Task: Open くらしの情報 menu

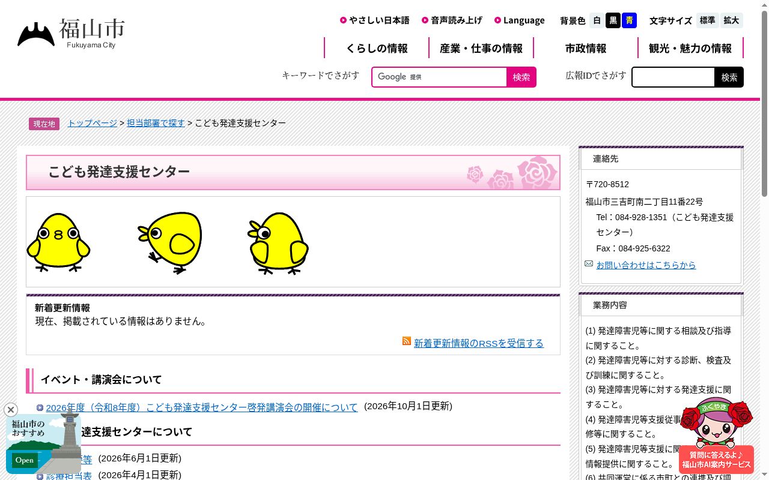Action: point(377,48)
